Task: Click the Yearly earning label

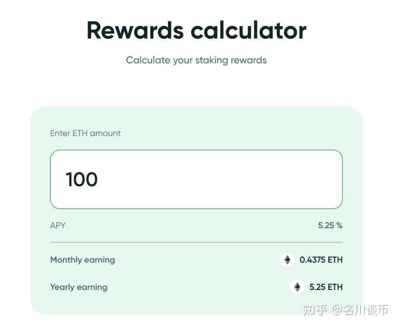Action: click(x=79, y=287)
